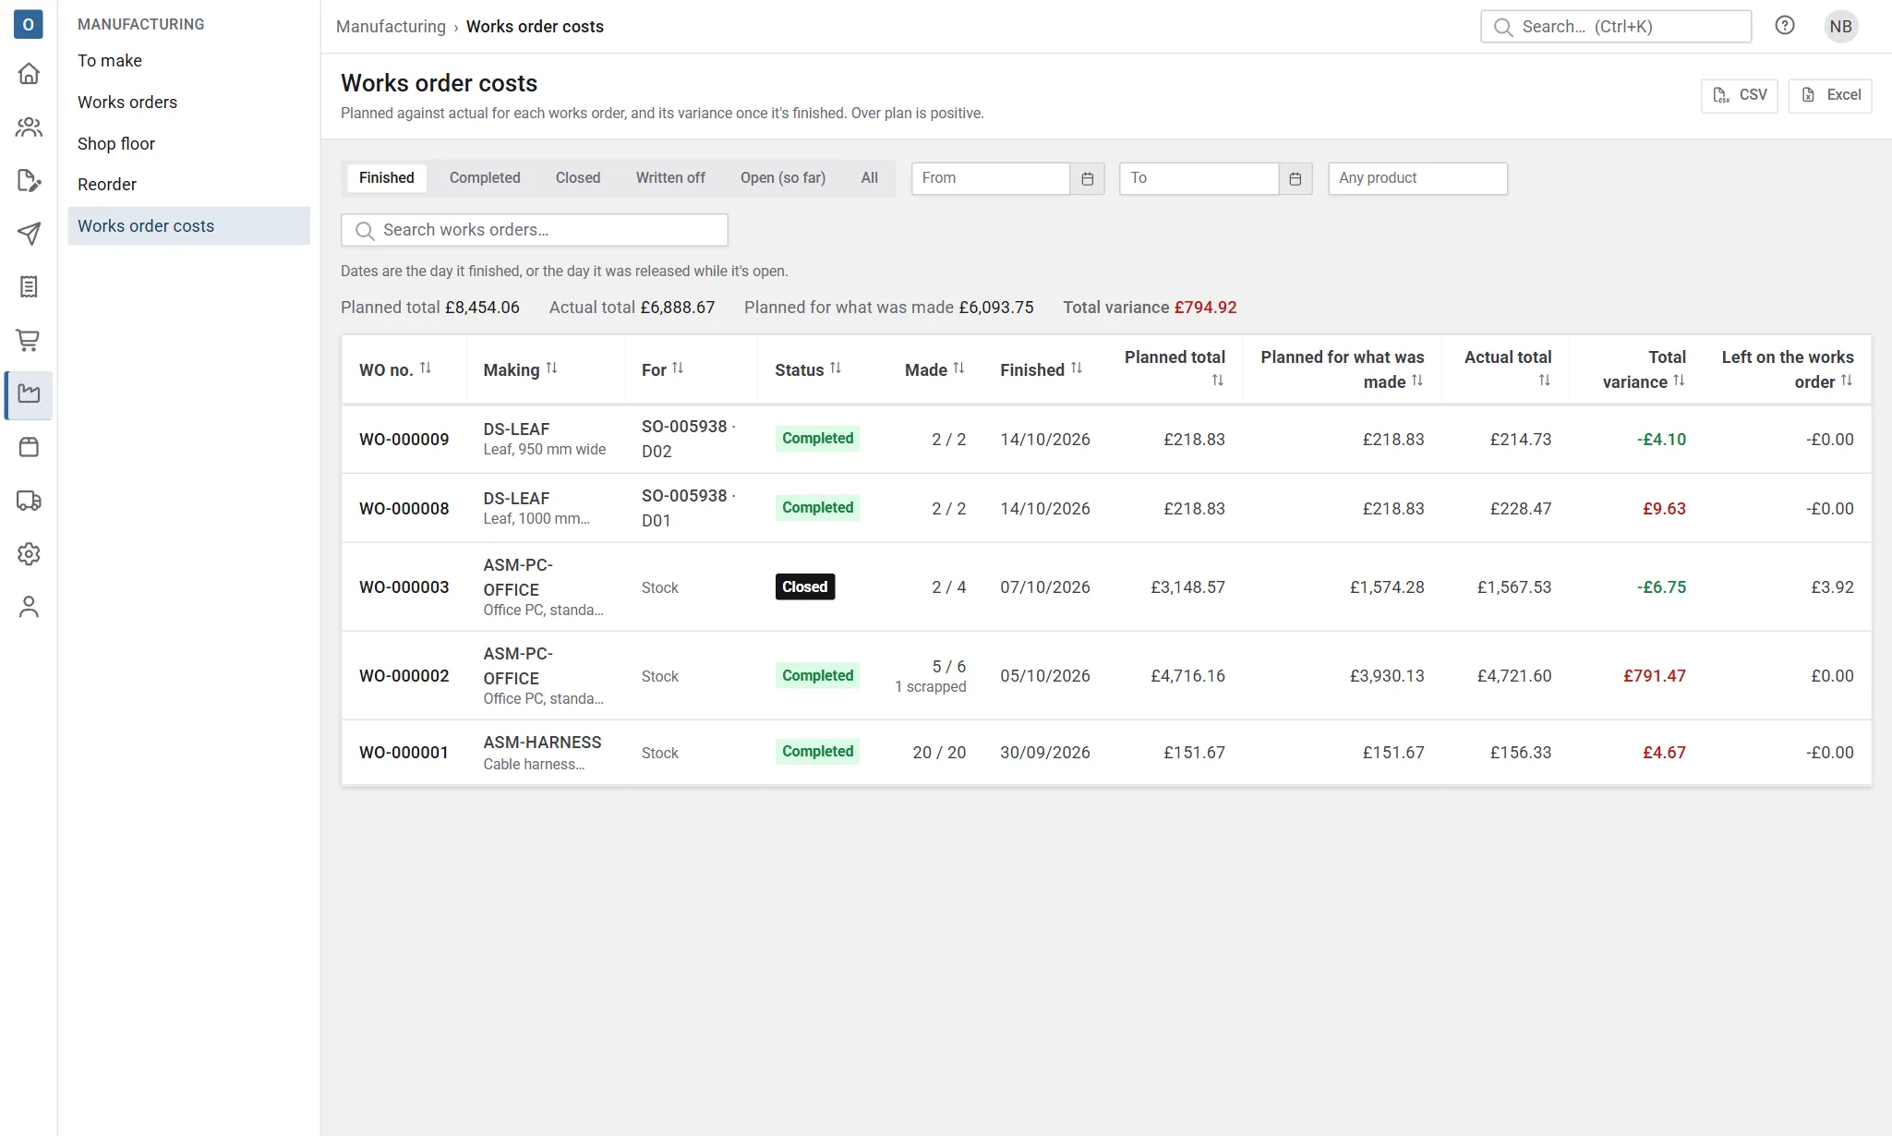Select the Manufacturing factory icon in sidebar

[x=29, y=394]
